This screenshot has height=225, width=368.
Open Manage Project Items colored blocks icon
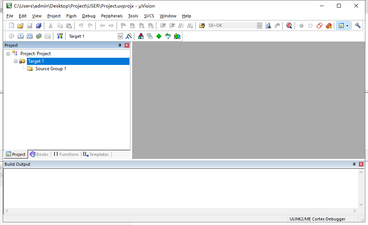141,36
